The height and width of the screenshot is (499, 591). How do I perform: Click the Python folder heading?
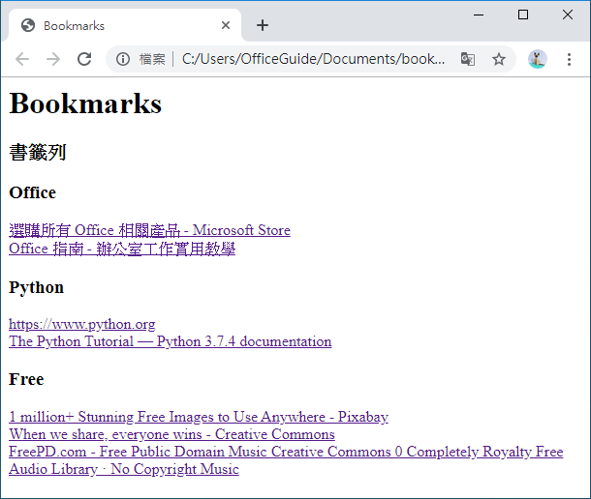pyautogui.click(x=37, y=287)
